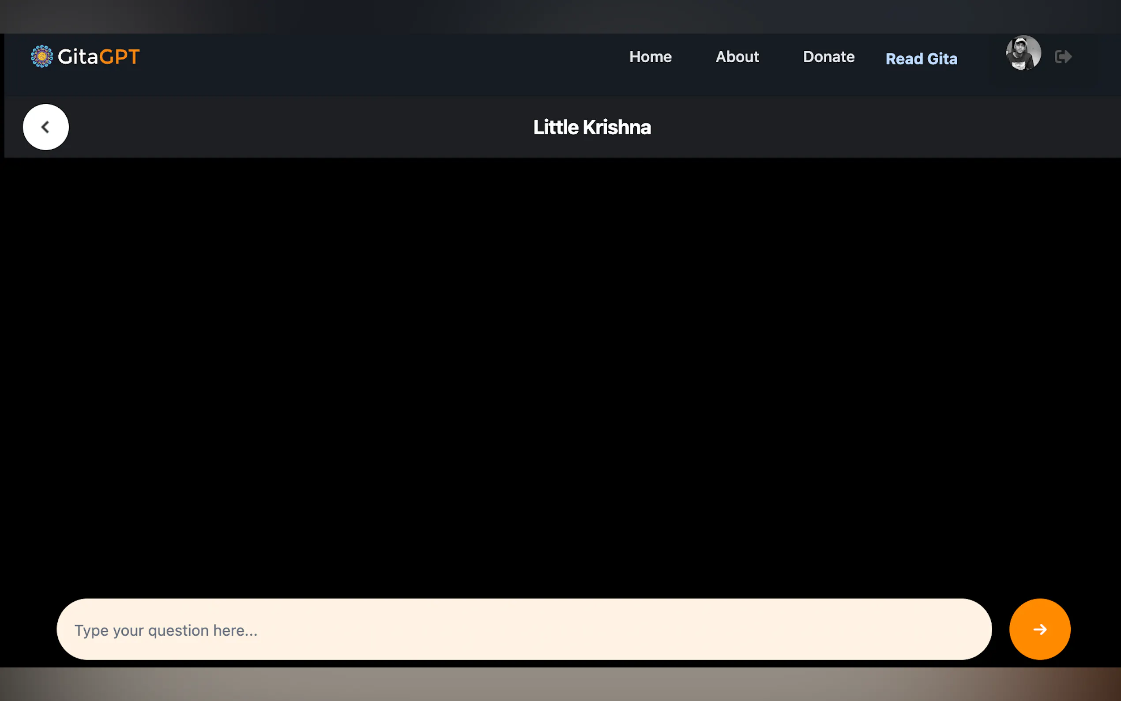1121x701 pixels.
Task: Click the GitaGPT mandala logo icon
Action: 42,57
